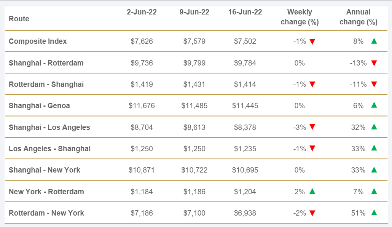Click the $10,695 Shanghai - New York value

245,170
